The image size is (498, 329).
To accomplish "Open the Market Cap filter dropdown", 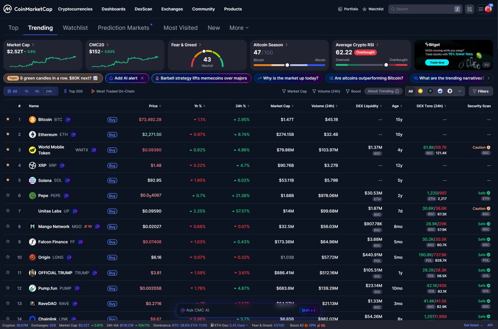I will click(x=294, y=91).
